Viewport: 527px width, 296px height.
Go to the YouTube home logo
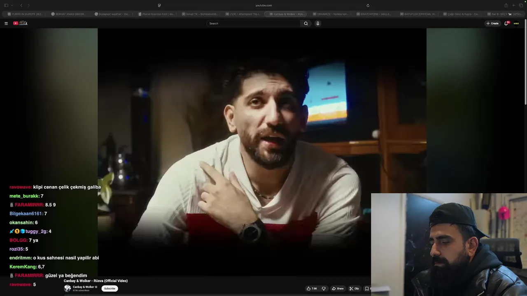(20, 23)
